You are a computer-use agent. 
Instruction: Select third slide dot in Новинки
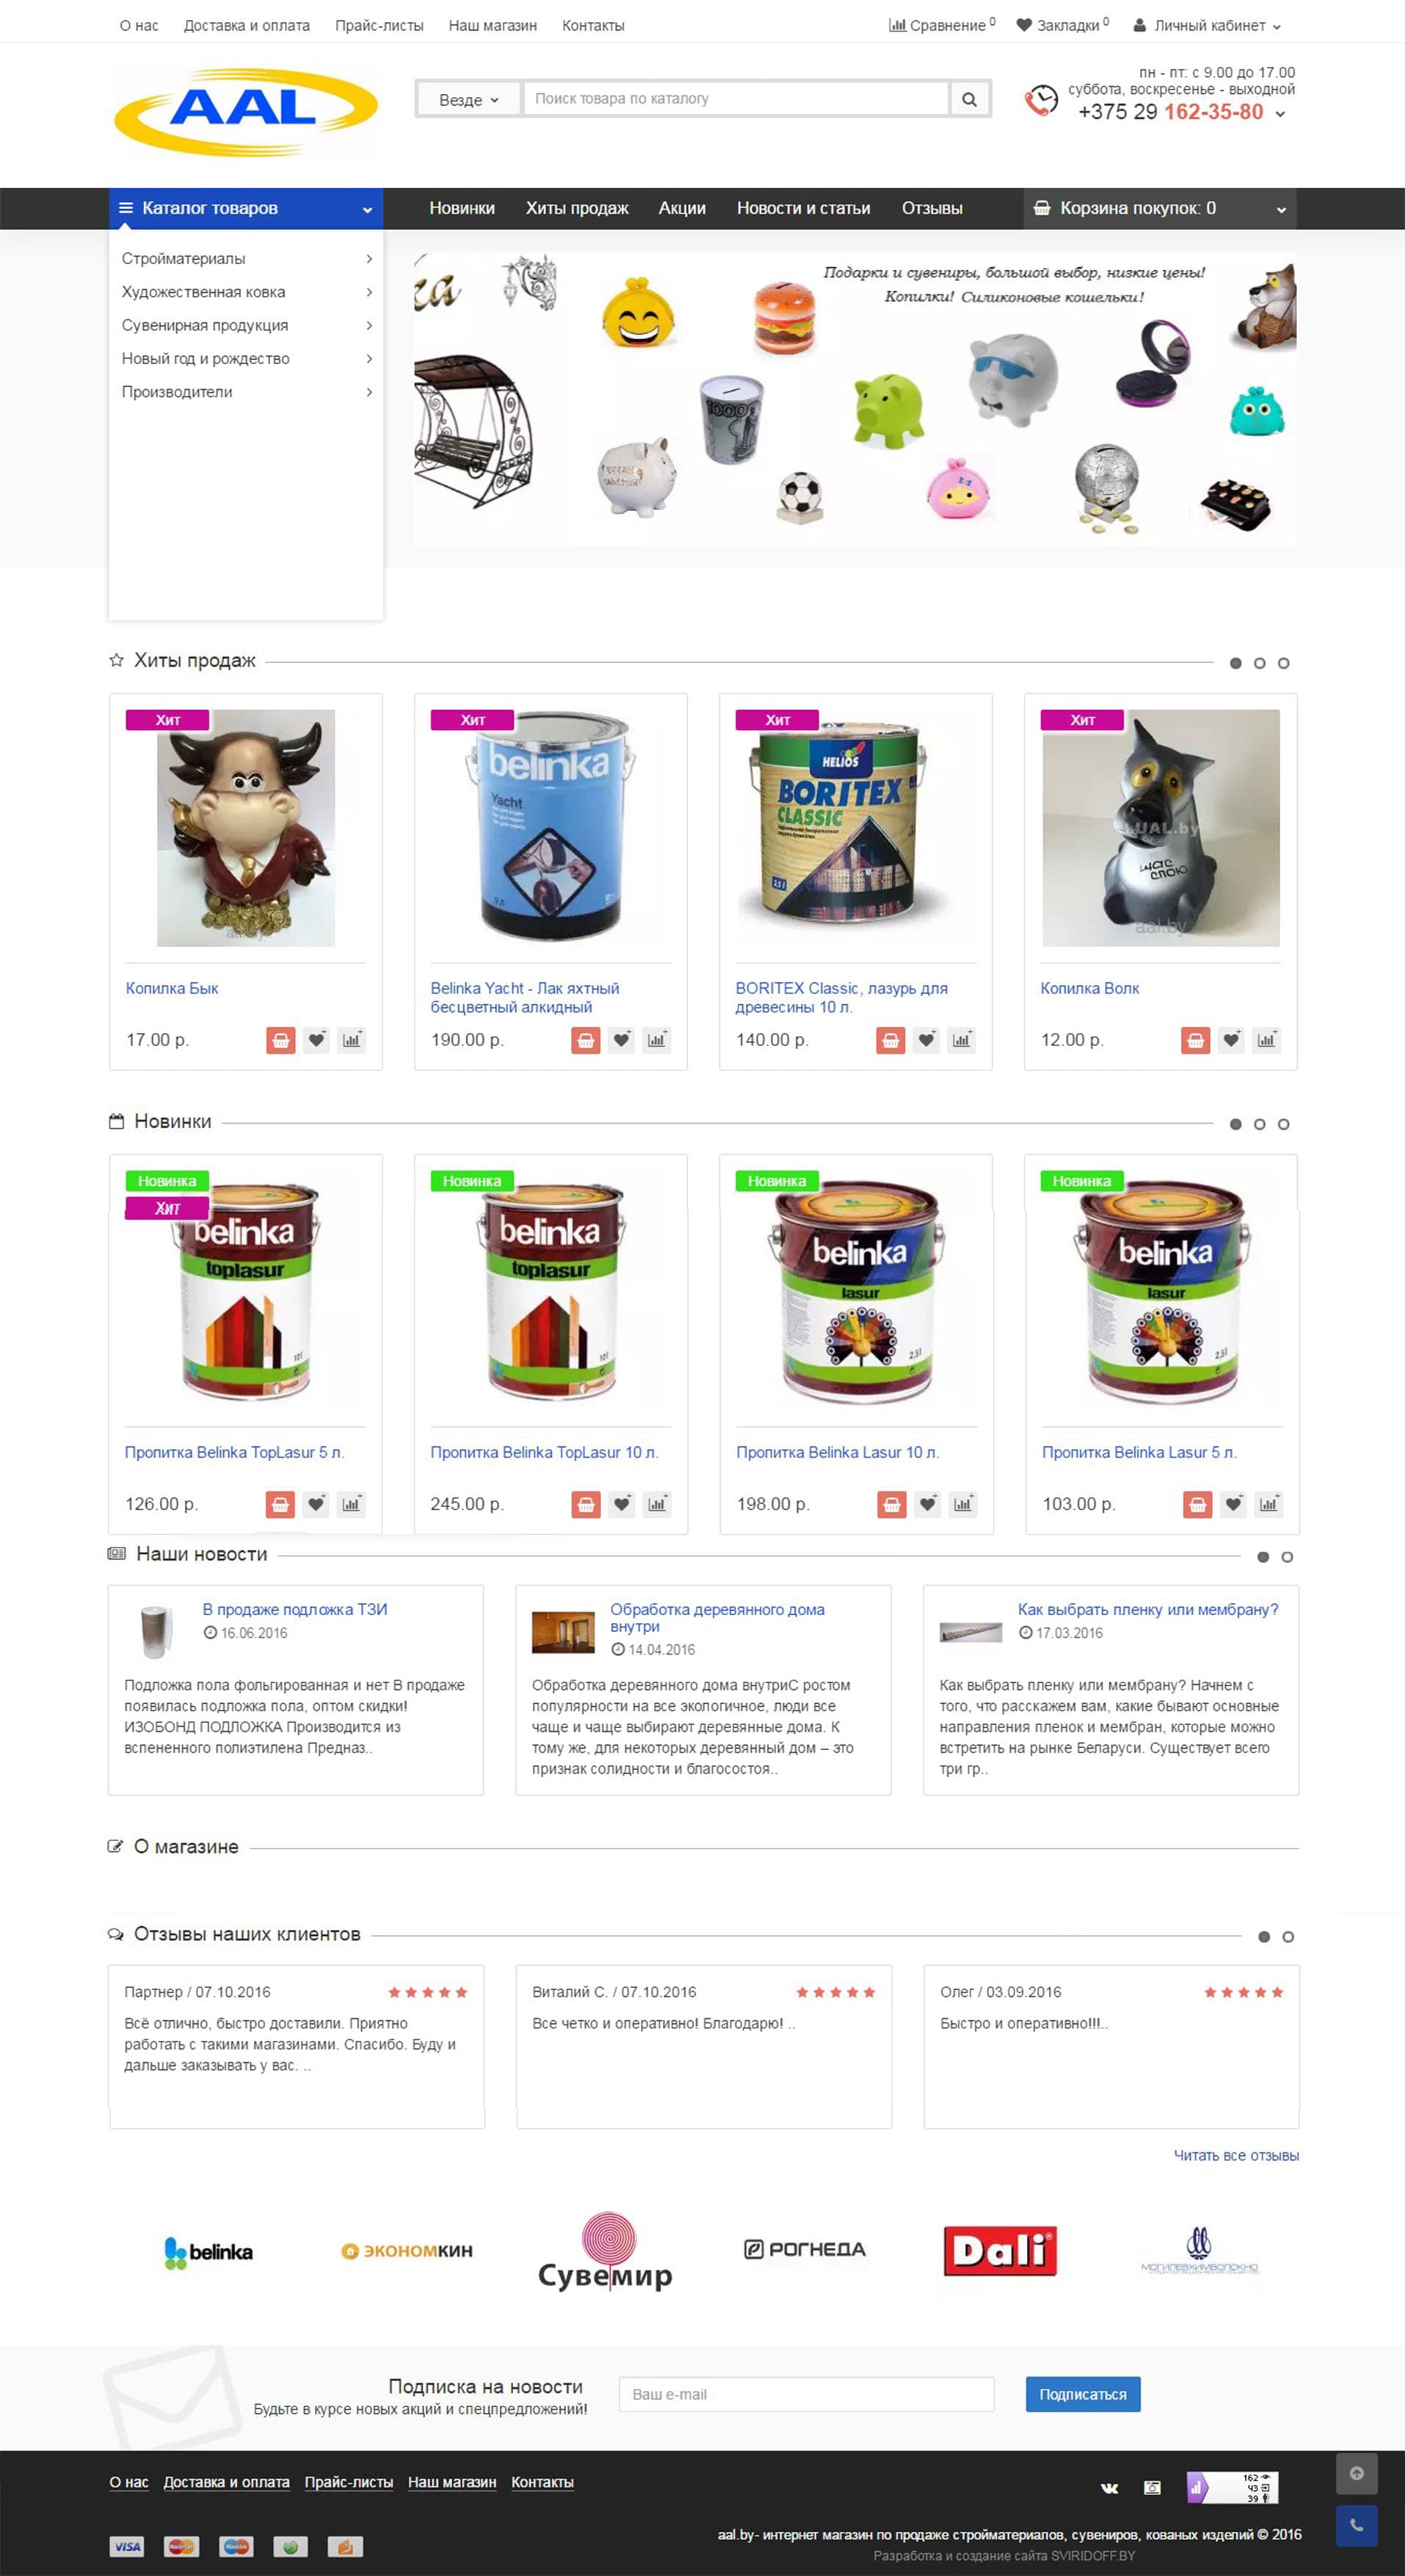click(x=1283, y=1124)
